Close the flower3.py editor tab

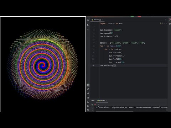click(103, 20)
